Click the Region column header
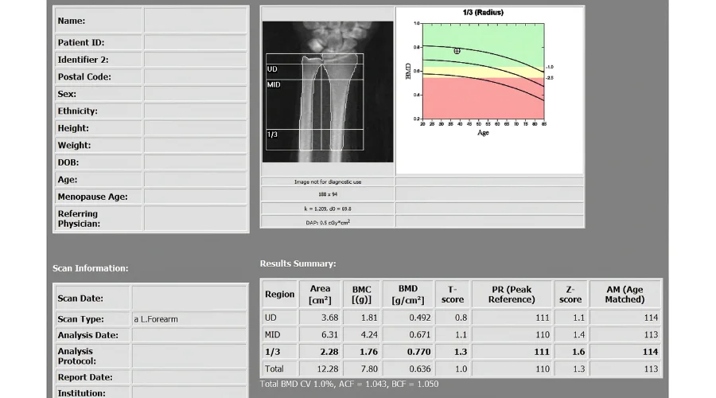This screenshot has height=398, width=716. [279, 295]
